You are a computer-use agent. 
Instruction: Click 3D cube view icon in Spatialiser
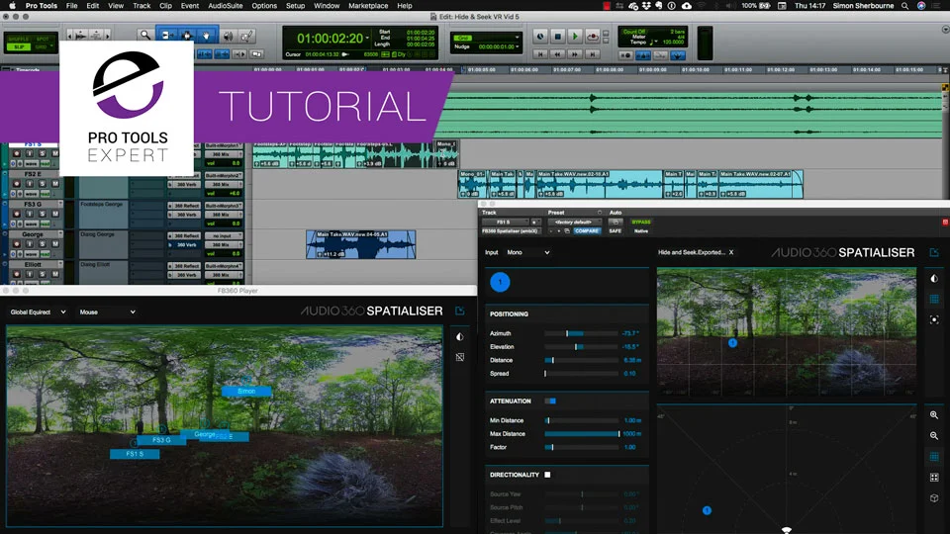pyautogui.click(x=934, y=498)
